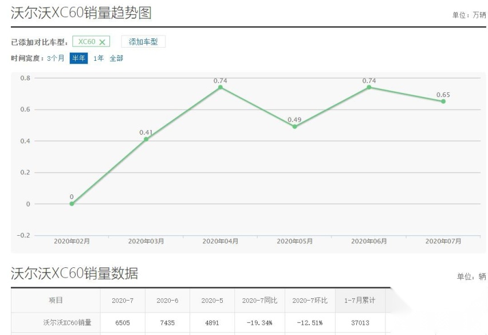Click the 2020年02月 axis label
The height and width of the screenshot is (335, 488).
pos(72,241)
